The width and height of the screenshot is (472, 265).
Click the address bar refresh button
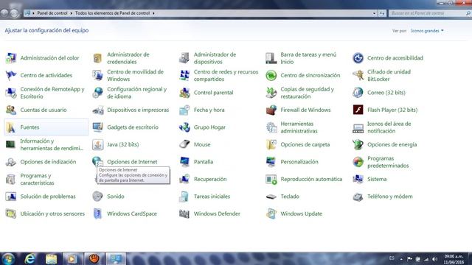click(x=382, y=13)
